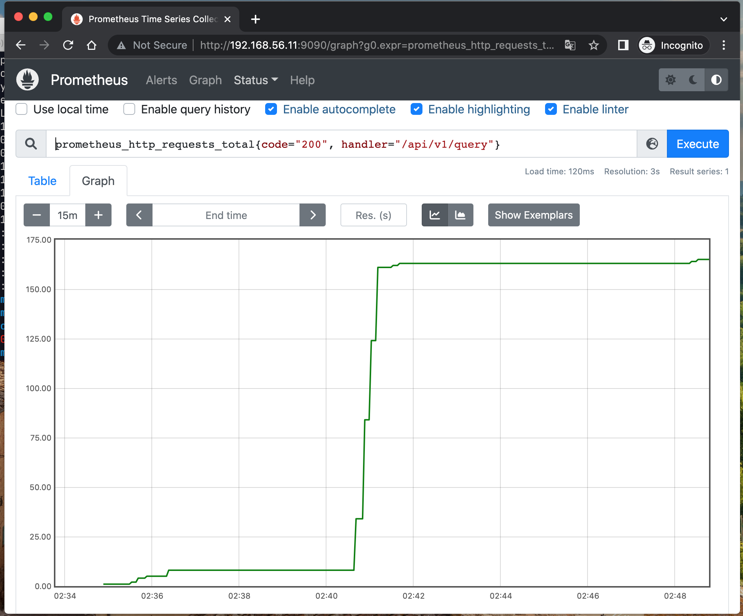Screen dimensions: 743x616
Task: Click the Resolution: 3s text
Action: pyautogui.click(x=632, y=171)
